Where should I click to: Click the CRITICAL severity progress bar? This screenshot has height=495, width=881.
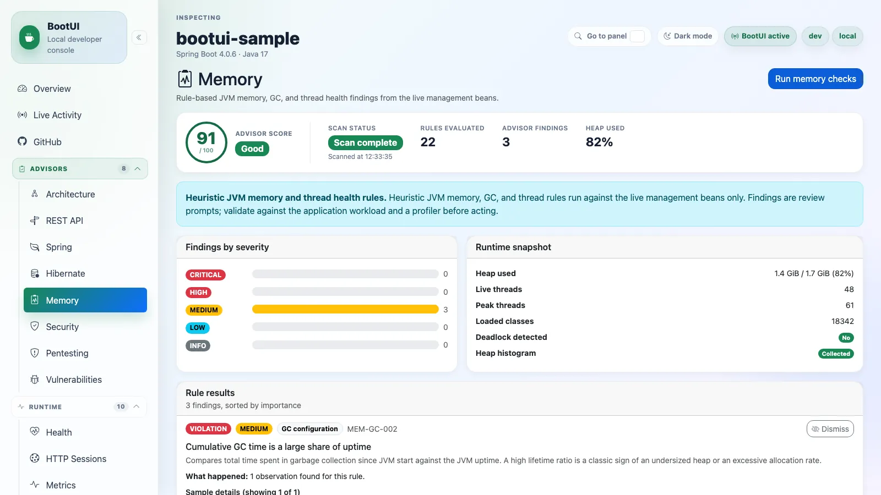click(x=345, y=274)
